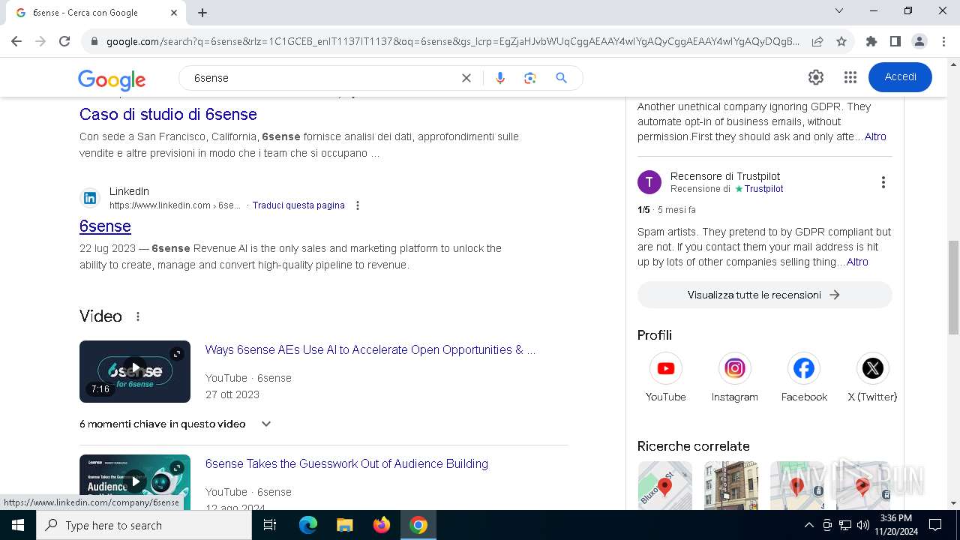Open the Chrome profile avatar
The width and height of the screenshot is (960, 540).
click(x=919, y=41)
